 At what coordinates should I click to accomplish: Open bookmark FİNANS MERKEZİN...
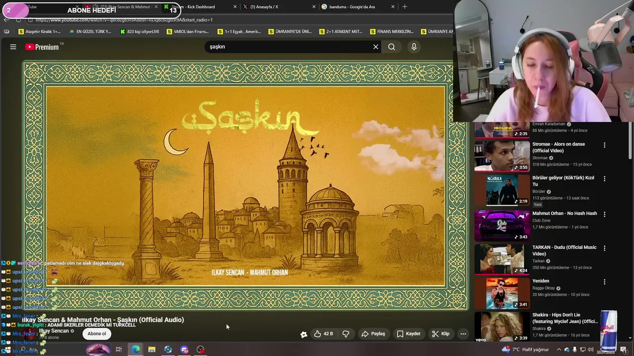(392, 32)
